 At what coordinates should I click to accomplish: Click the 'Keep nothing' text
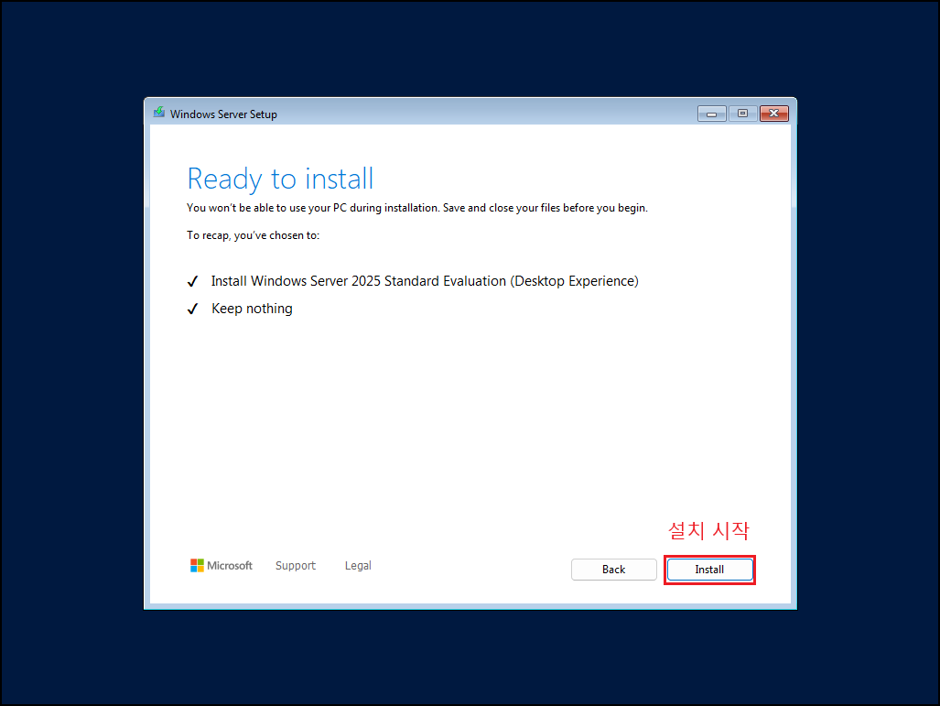[252, 309]
